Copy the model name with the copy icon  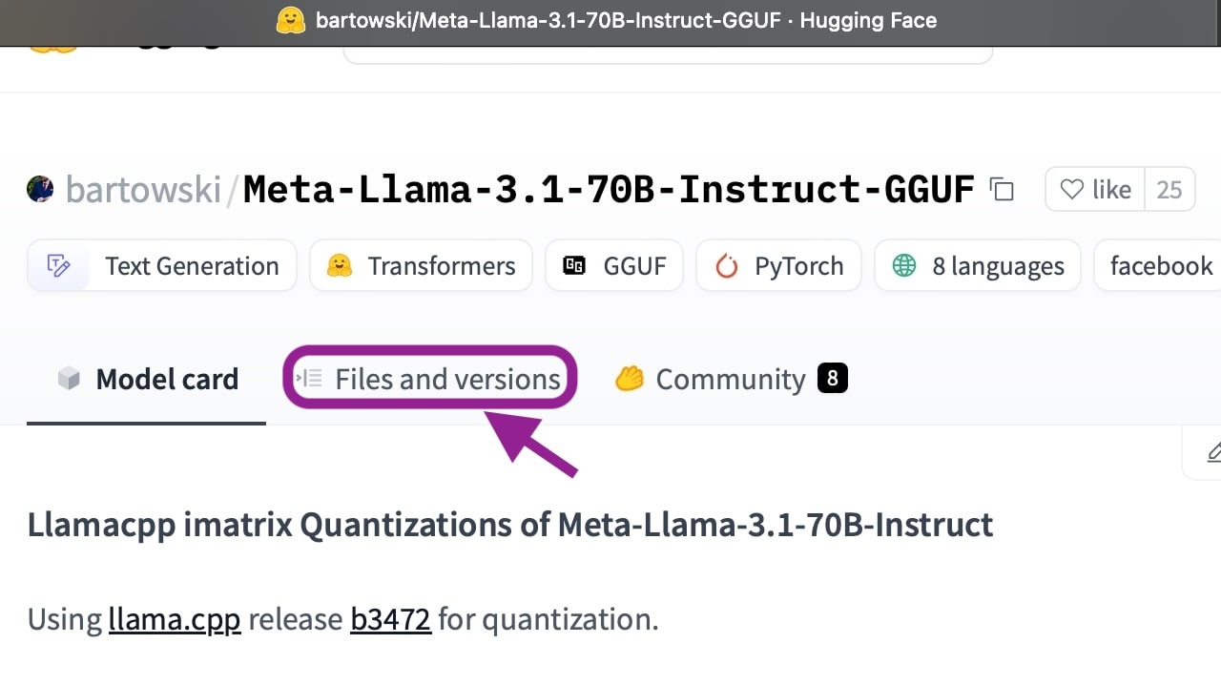(x=1002, y=189)
